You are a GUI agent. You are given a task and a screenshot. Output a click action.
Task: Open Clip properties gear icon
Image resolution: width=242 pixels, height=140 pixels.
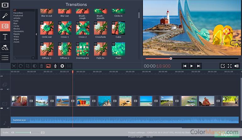point(62,66)
